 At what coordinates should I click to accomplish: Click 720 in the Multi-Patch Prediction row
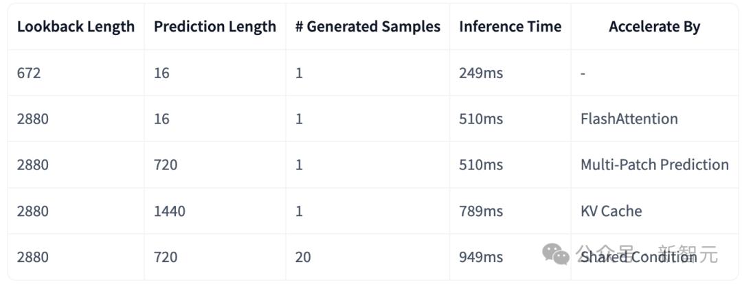[166, 165]
